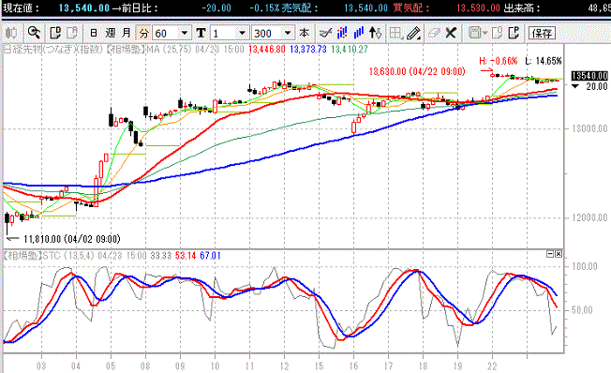Click the date axis label 22
The width and height of the screenshot is (611, 373).
[492, 366]
